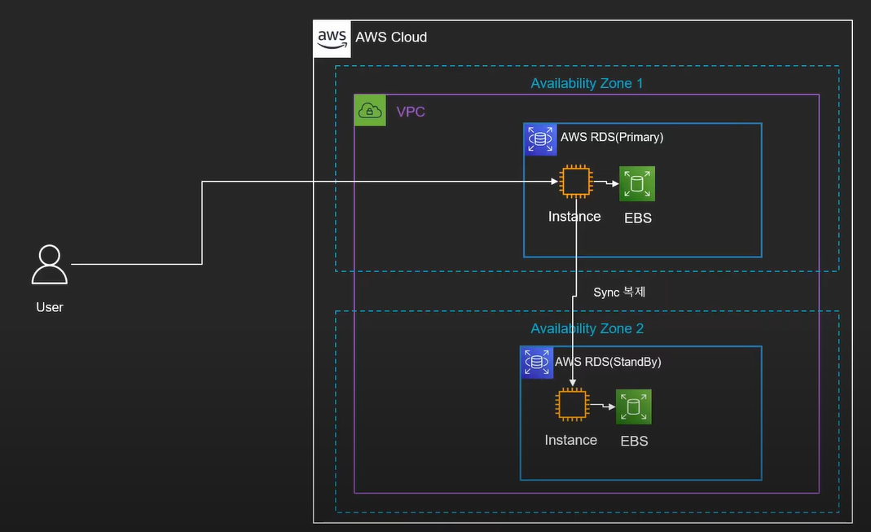The image size is (871, 532).
Task: Click the "AWS RDS(Primary)" text
Action: tap(612, 137)
